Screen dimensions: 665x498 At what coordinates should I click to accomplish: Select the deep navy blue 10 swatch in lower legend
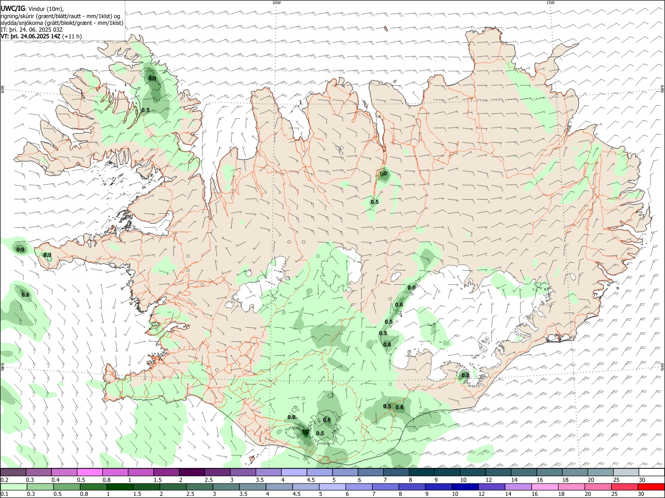[464, 487]
